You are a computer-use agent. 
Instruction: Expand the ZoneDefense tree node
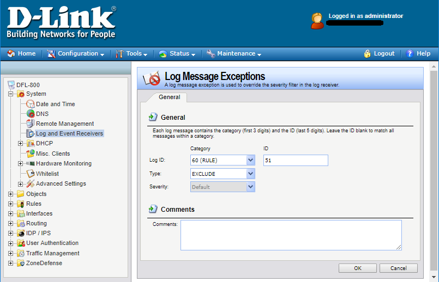point(11,263)
